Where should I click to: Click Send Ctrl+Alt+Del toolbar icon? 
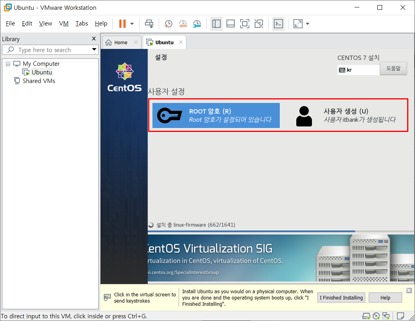tap(149, 24)
